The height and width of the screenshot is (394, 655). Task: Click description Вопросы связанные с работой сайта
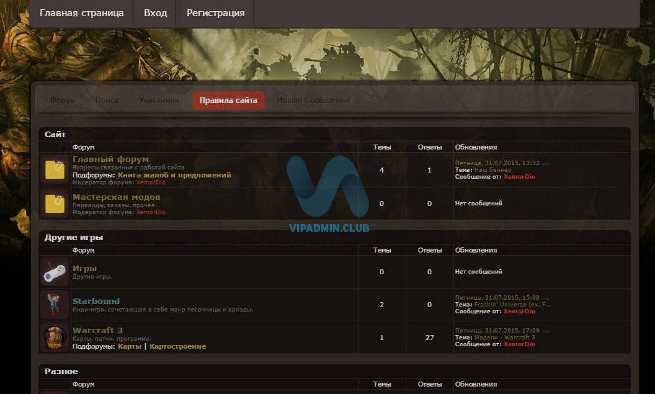(x=128, y=168)
